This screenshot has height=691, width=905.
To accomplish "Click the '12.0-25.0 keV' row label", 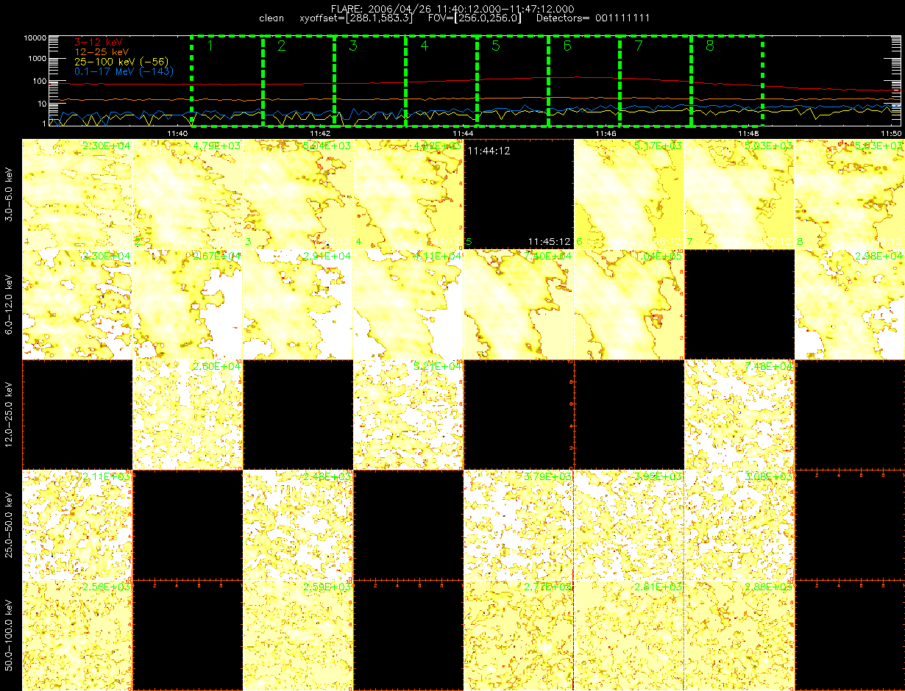I will point(8,415).
